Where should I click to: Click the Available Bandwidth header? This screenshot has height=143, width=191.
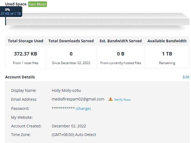point(167,41)
